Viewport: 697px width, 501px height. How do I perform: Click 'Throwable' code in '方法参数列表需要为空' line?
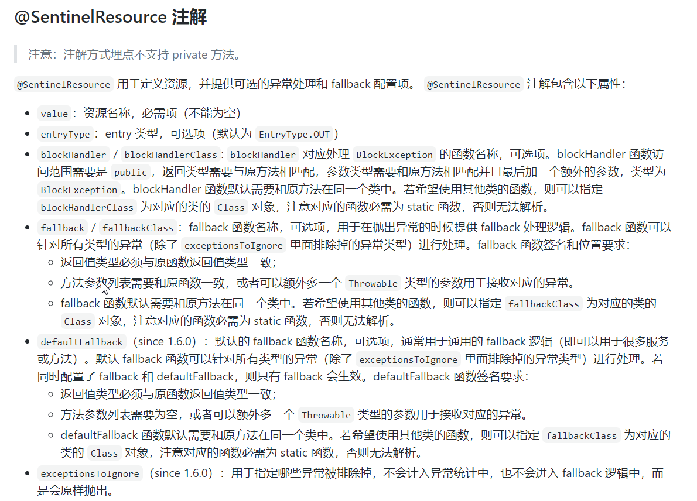pos(326,416)
